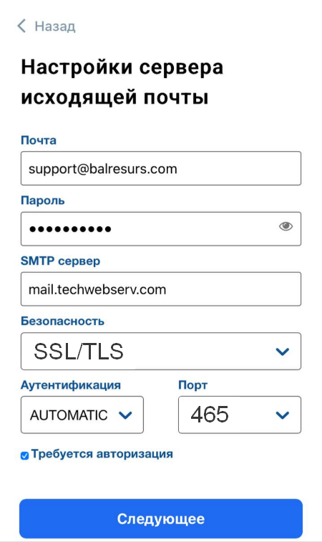Screen dimensions: 322x542
Task: Toggle the Требуется авторизация checkbox
Action: (24, 455)
